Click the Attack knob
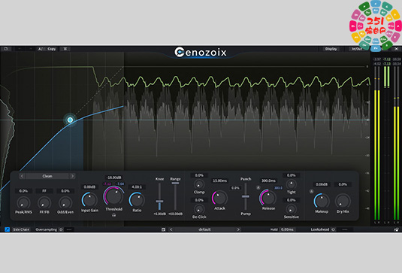 [x=219, y=198]
